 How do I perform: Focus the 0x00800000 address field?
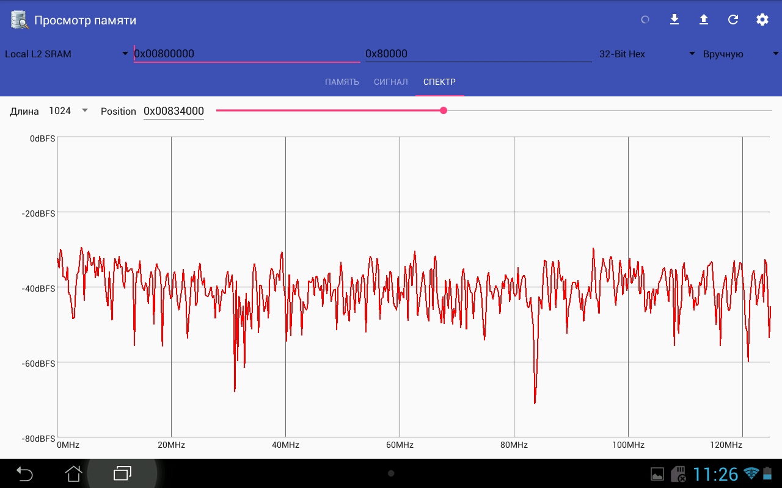(246, 54)
